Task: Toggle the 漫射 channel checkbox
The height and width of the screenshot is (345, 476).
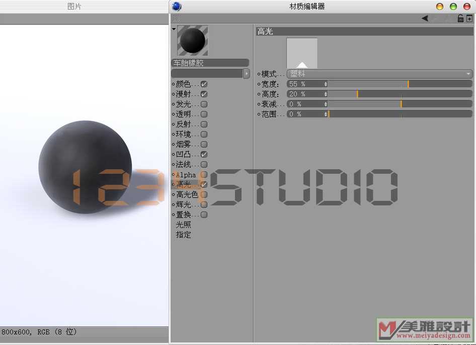Action: [x=204, y=94]
